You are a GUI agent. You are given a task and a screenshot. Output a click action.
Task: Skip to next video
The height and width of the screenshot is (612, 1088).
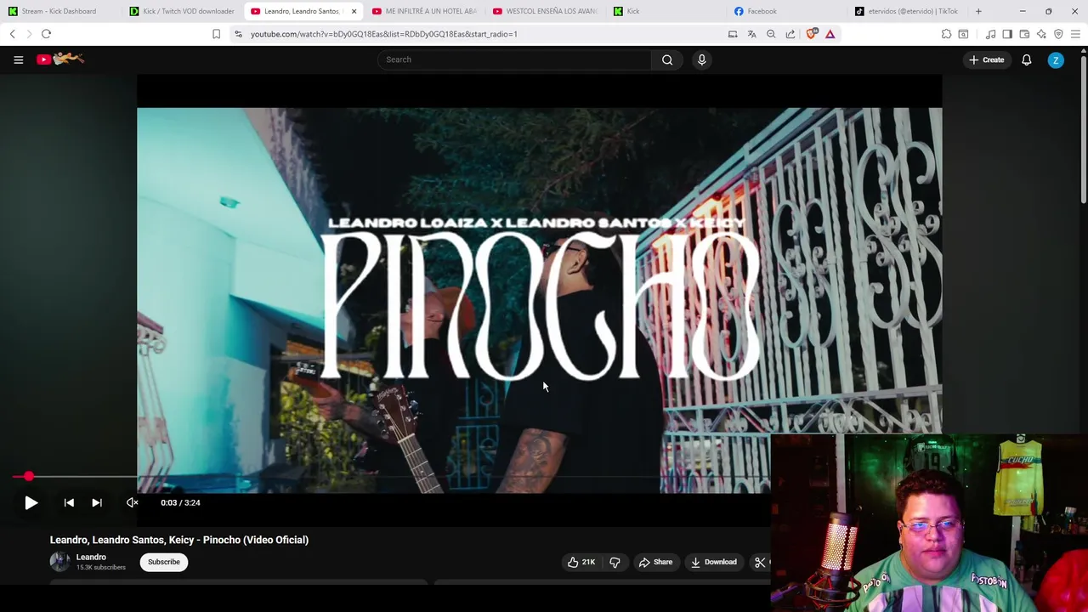pos(97,502)
